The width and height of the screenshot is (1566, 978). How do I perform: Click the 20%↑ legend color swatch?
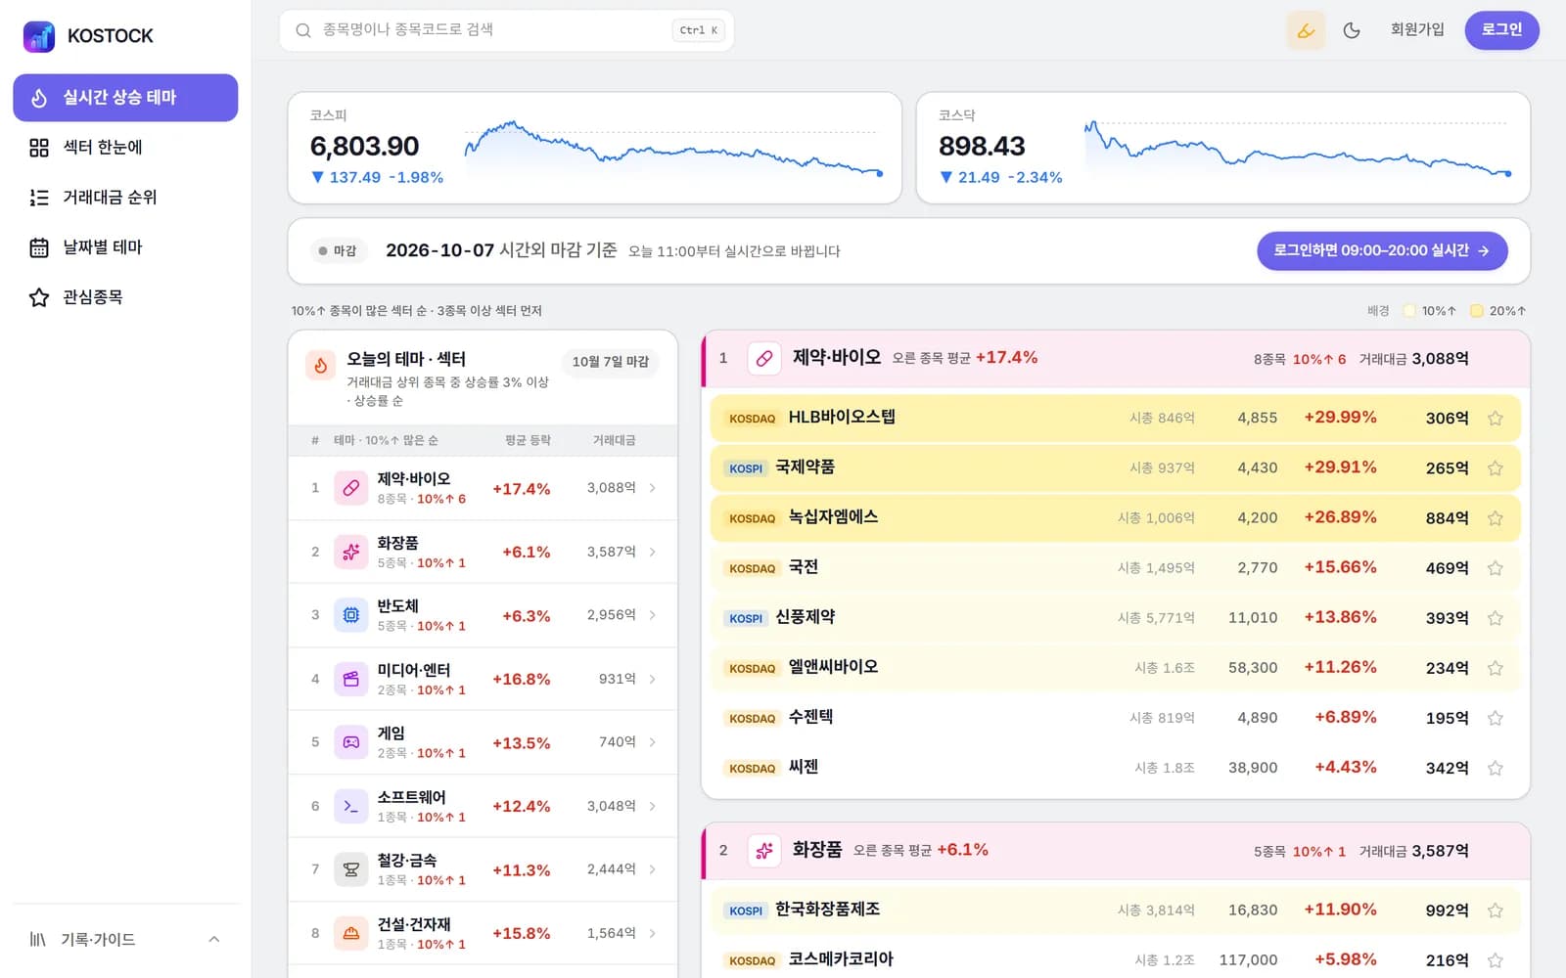tap(1477, 311)
